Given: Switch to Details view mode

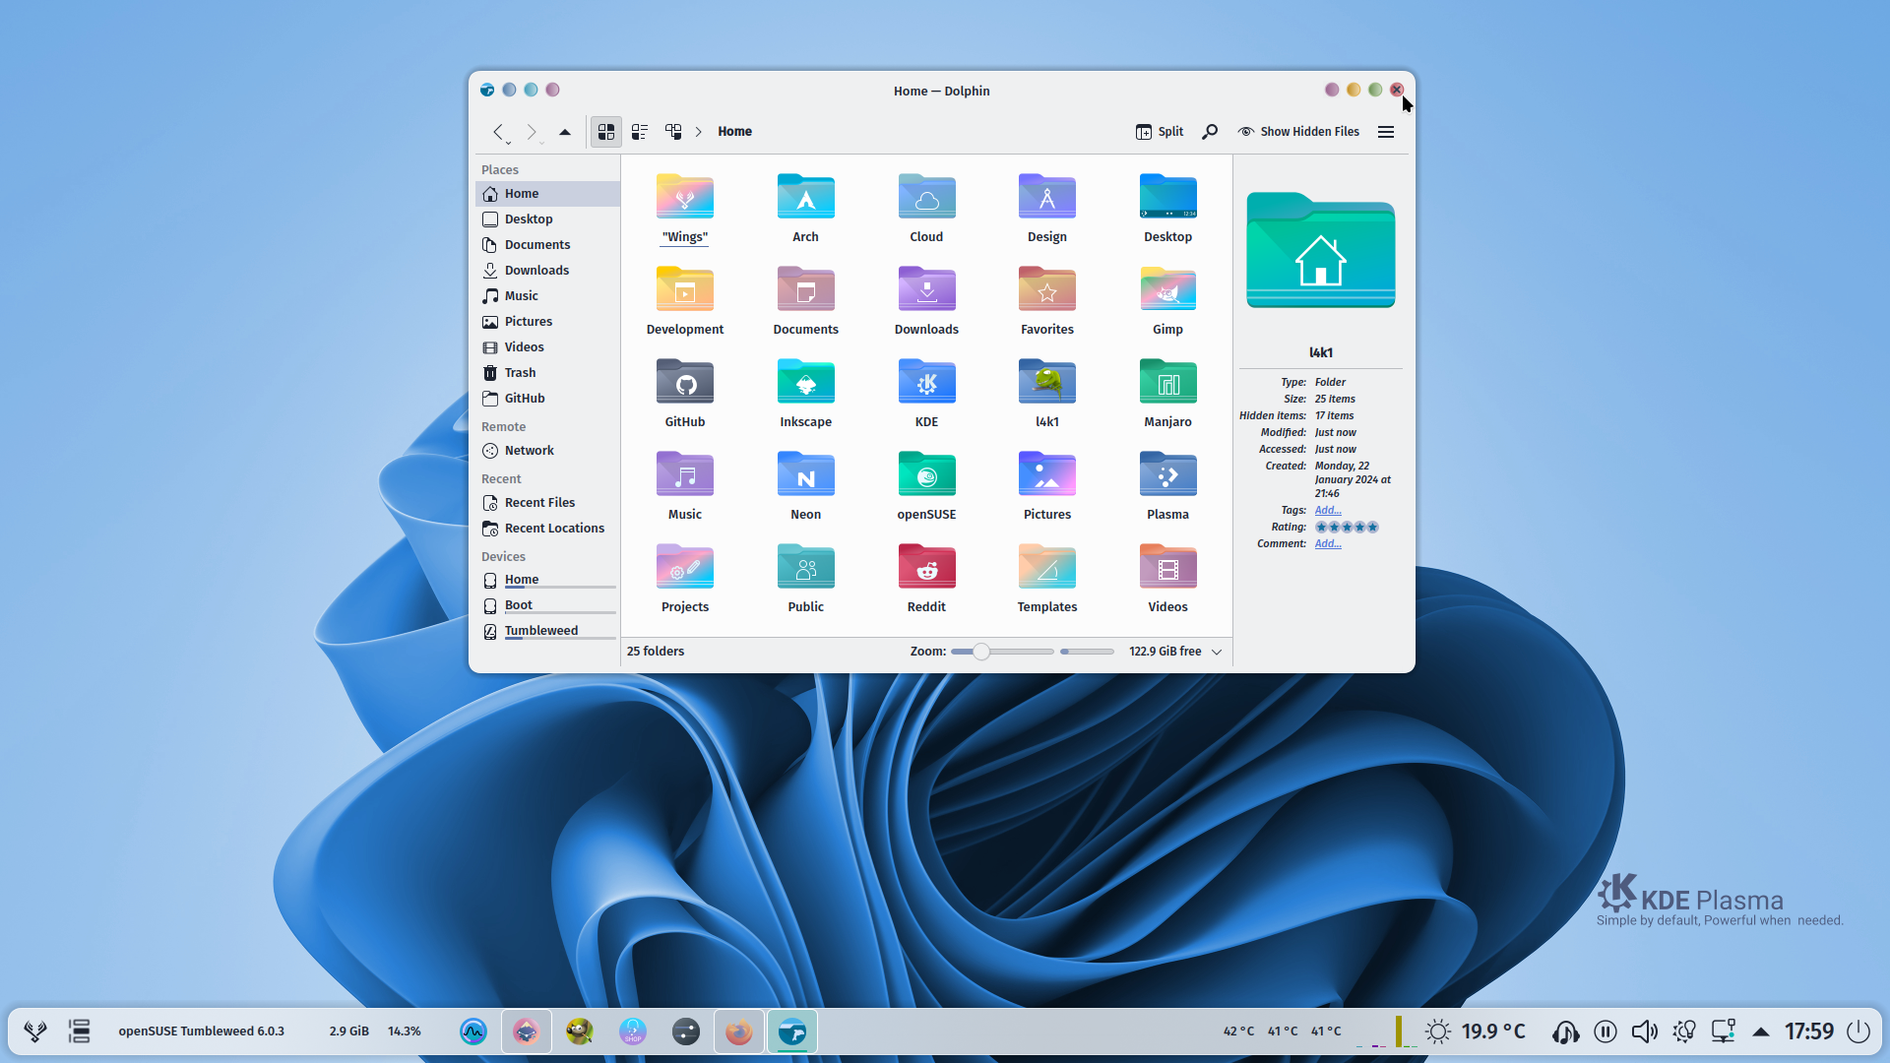Looking at the screenshot, I should pos(673,131).
